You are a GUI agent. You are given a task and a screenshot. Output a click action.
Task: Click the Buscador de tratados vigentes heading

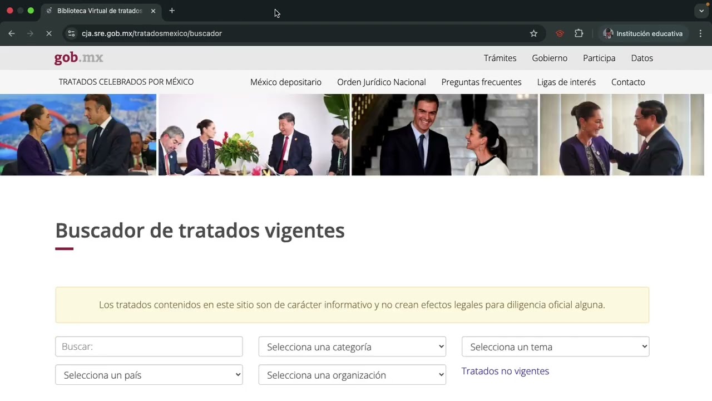(x=200, y=230)
